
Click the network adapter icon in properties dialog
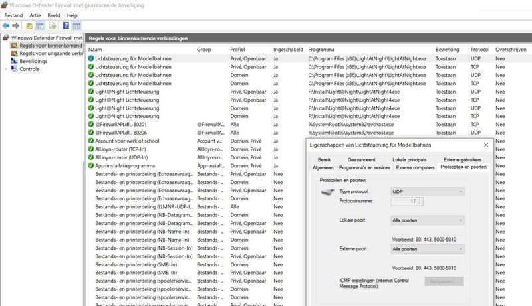(327, 192)
